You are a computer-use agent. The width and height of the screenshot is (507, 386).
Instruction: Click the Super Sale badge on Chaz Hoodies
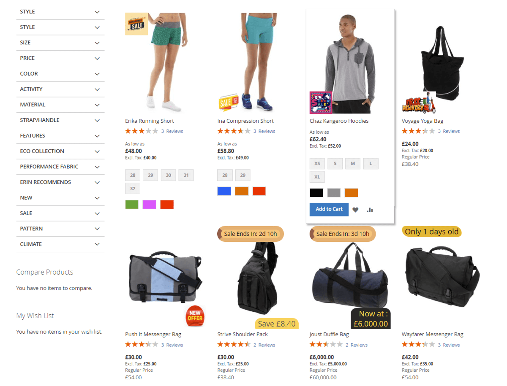point(321,103)
